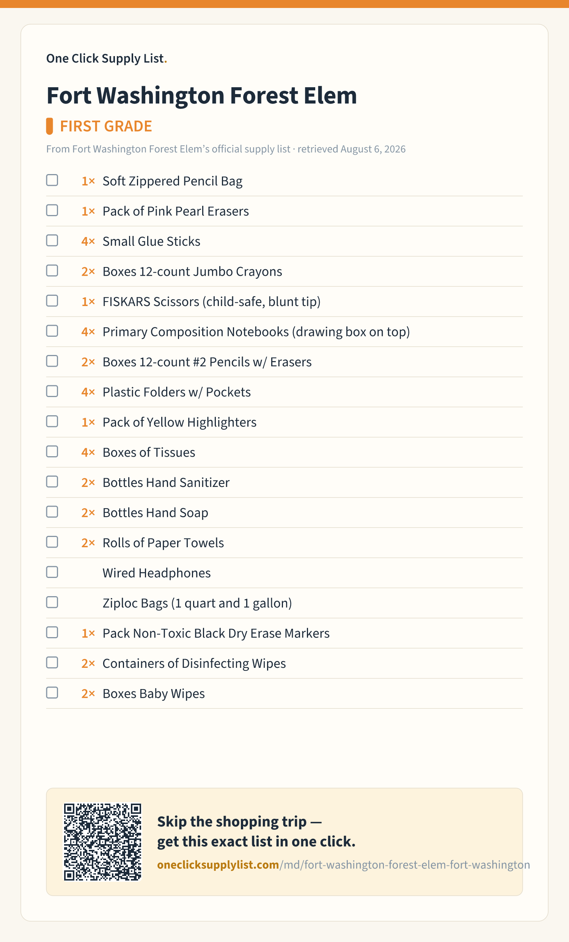Check the Primary Composition Notebooks item
This screenshot has width=569, height=942.
[52, 331]
